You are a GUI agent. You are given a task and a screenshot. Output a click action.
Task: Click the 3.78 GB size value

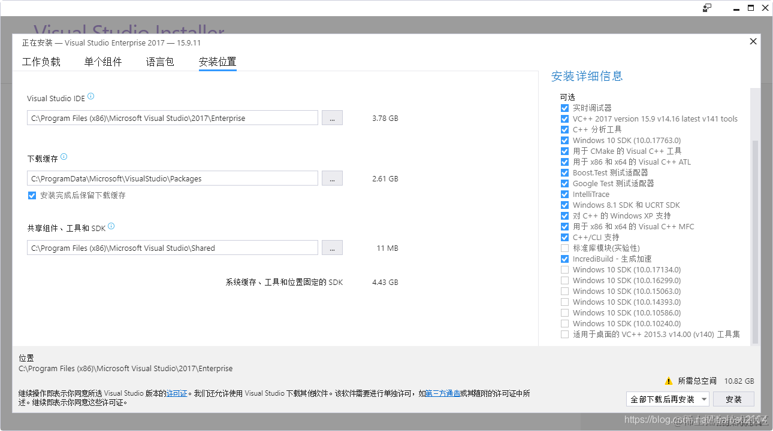pyautogui.click(x=385, y=118)
